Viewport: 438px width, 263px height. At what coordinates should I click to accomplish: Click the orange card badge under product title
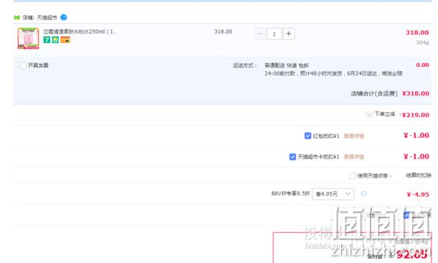click(x=65, y=40)
